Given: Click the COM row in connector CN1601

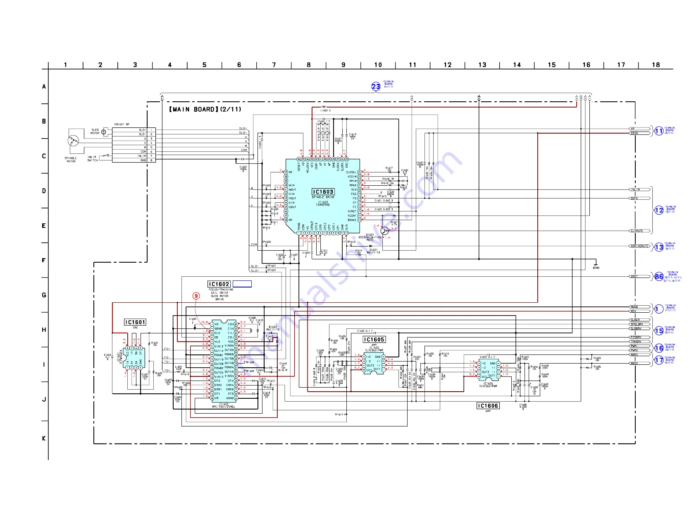Looking at the screenshot, I should [134, 151].
